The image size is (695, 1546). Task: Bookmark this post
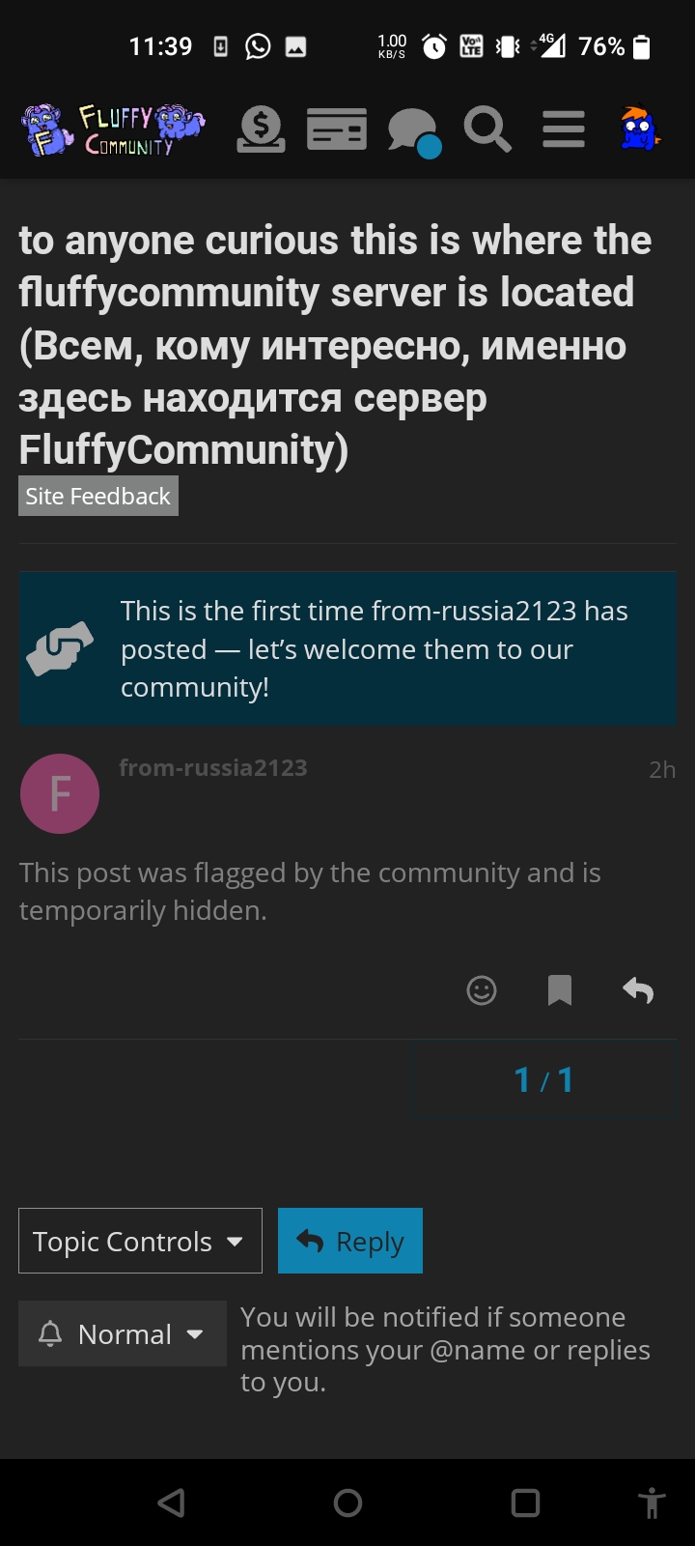tap(560, 990)
